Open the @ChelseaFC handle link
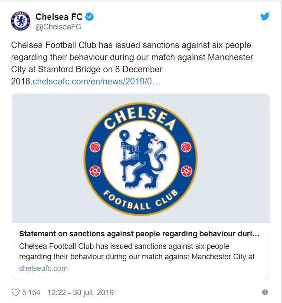 (x=58, y=27)
